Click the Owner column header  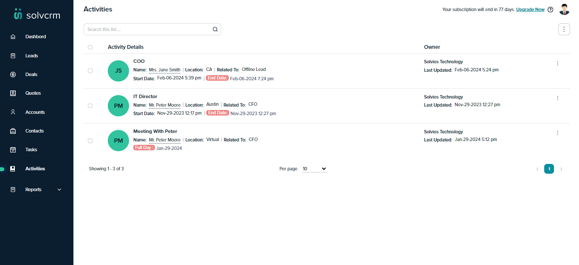click(x=432, y=47)
